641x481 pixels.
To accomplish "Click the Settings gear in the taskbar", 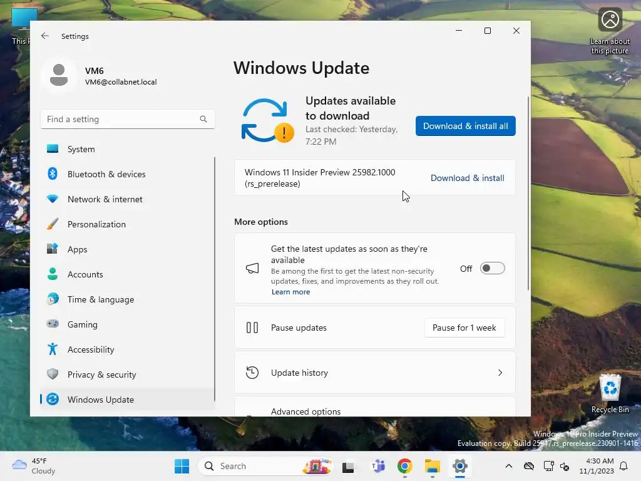I will point(460,466).
